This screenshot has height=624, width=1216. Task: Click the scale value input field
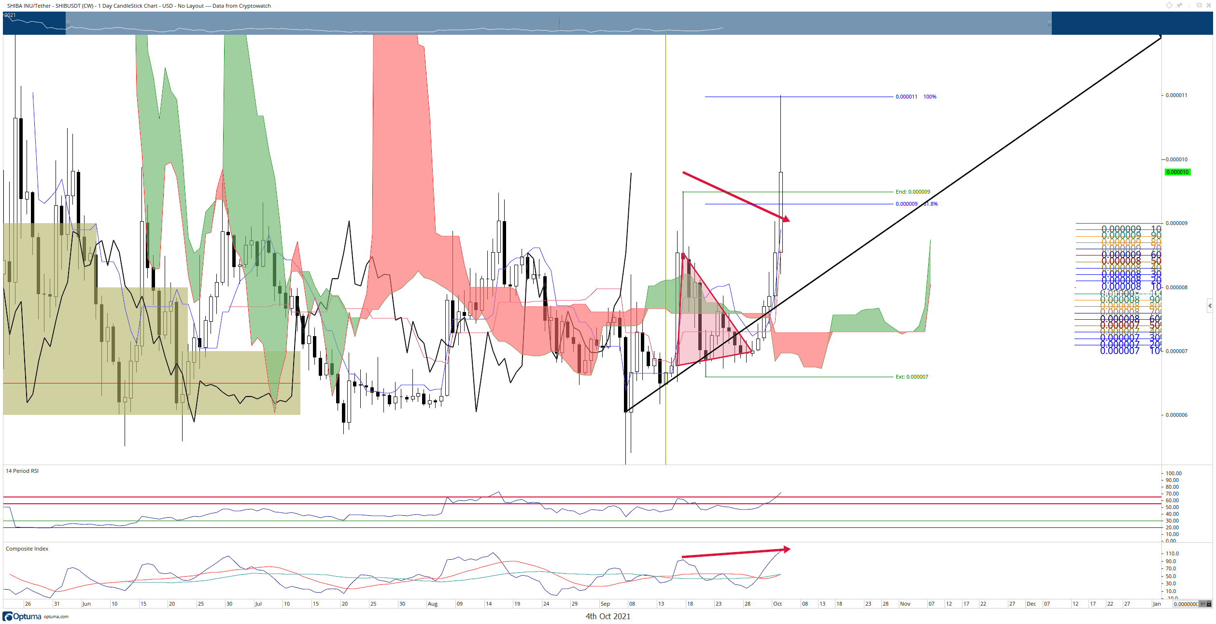[x=1186, y=604]
